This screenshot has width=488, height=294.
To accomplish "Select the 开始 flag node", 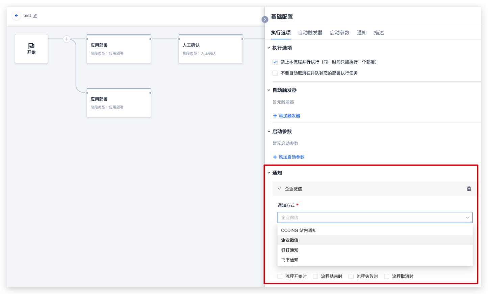I will click(31, 49).
